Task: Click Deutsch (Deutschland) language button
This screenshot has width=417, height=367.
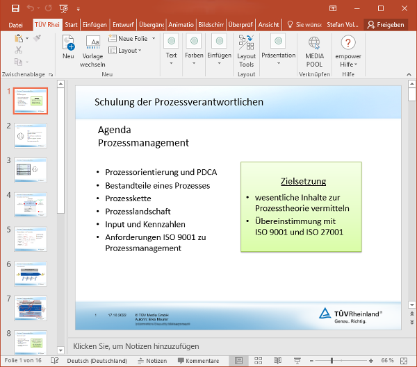Action: pyautogui.click(x=97, y=361)
